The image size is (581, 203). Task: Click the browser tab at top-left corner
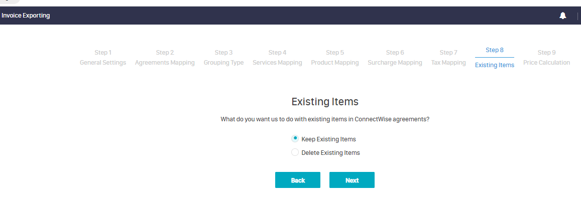pyautogui.click(x=9, y=2)
